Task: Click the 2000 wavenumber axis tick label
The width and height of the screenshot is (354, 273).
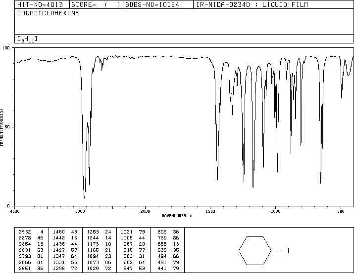Action: pyautogui.click(x=145, y=211)
